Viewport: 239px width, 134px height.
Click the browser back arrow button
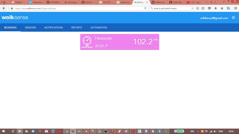point(4,8)
